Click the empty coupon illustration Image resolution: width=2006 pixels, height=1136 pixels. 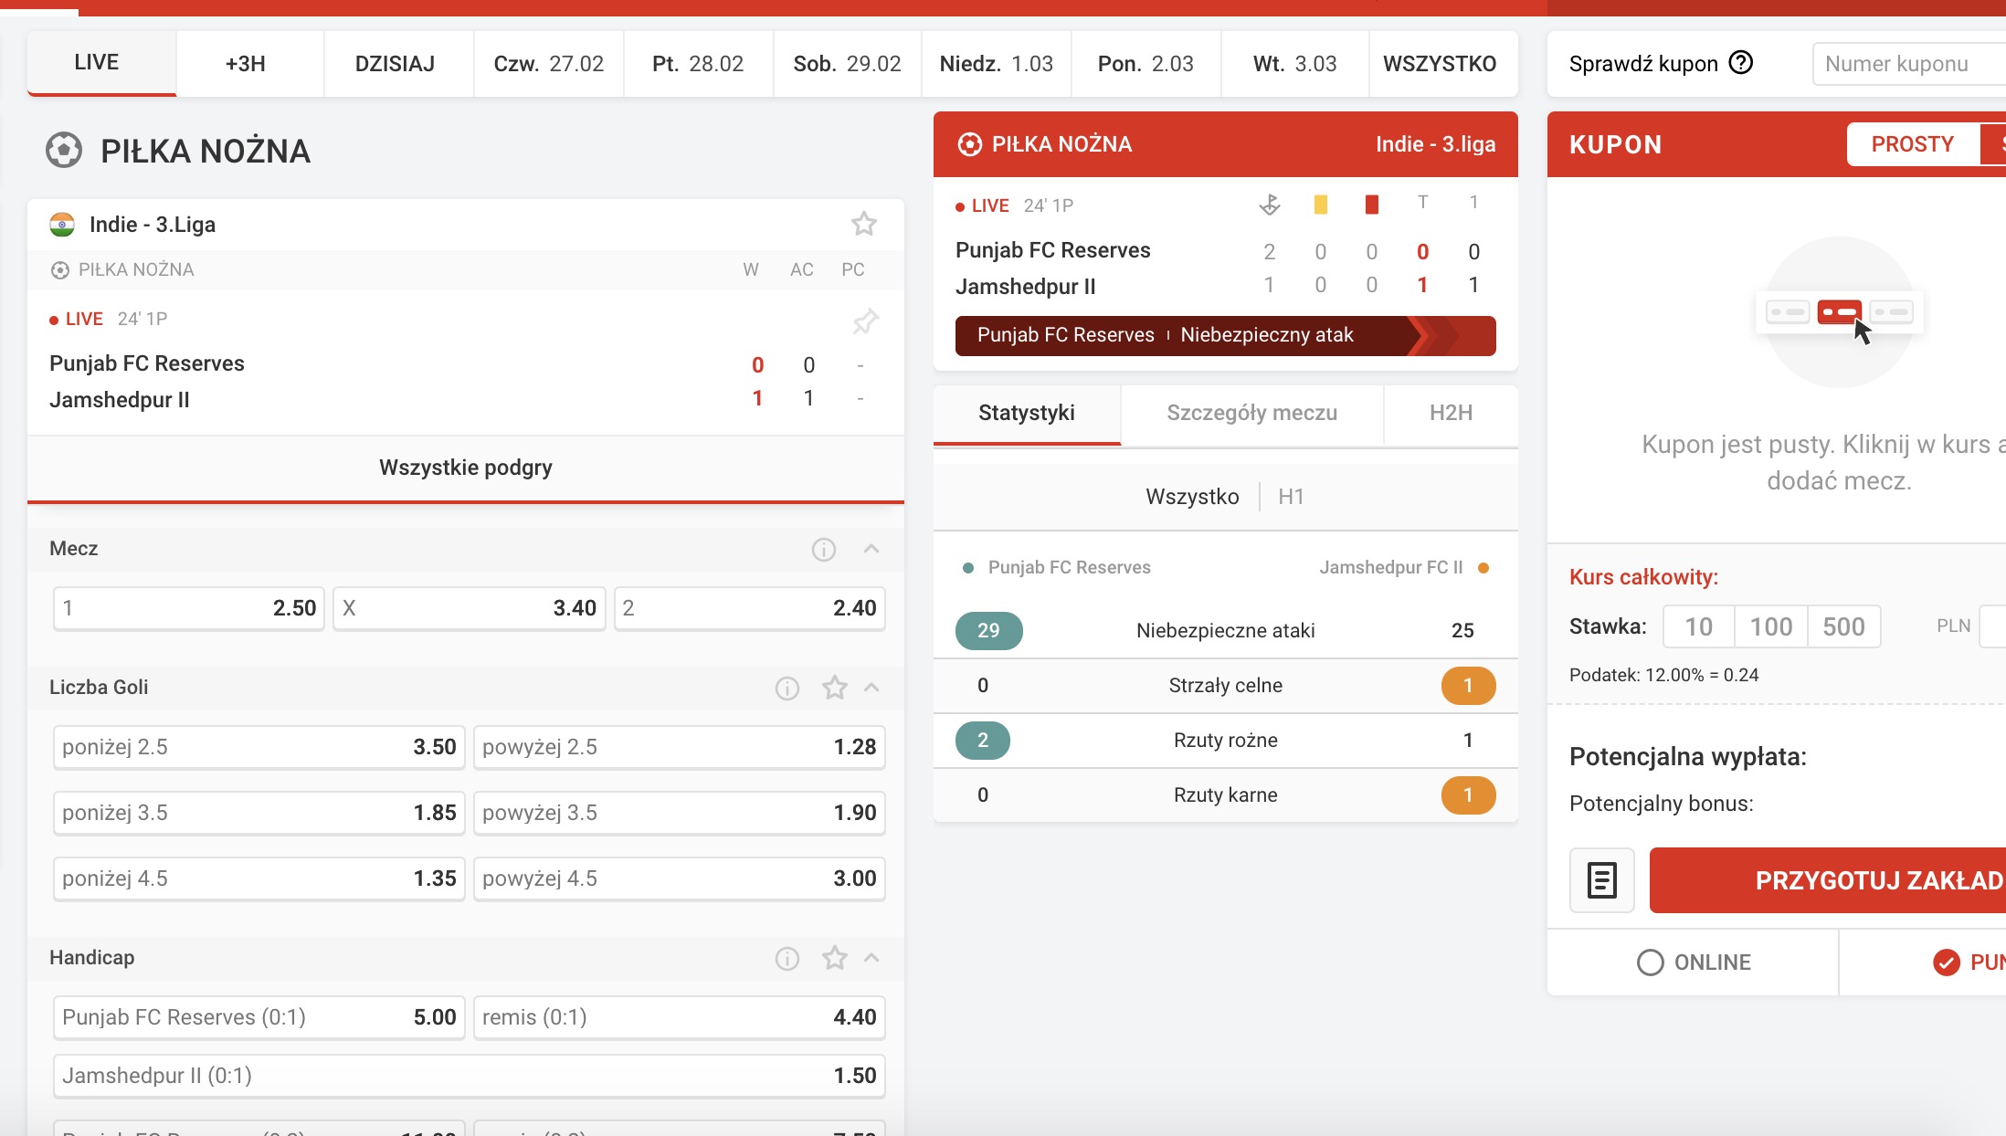(x=1839, y=312)
